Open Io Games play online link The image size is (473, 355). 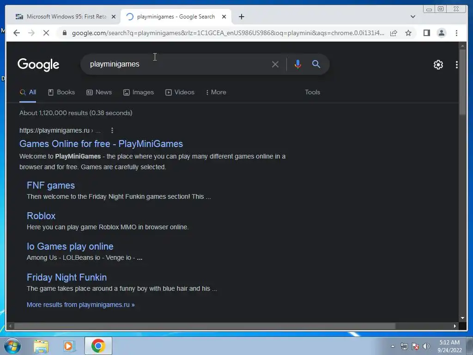[70, 246]
